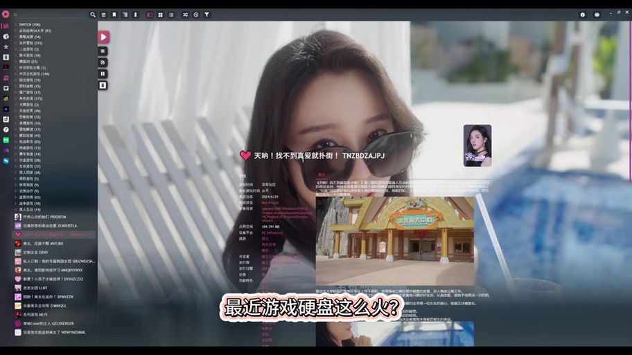Click the globe icon in left sidebar
The width and height of the screenshot is (632, 355).
tap(6, 36)
